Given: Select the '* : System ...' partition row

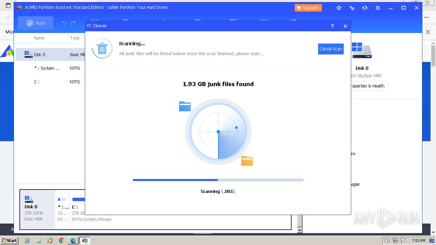Looking at the screenshot, I should pos(50,68).
